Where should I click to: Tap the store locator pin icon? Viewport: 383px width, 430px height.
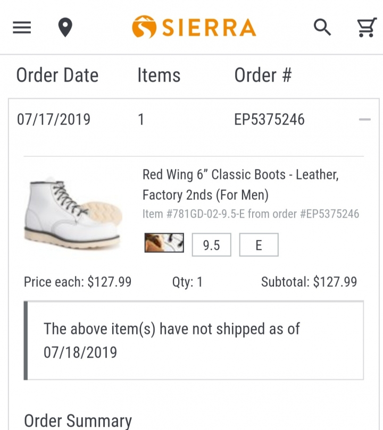65,27
